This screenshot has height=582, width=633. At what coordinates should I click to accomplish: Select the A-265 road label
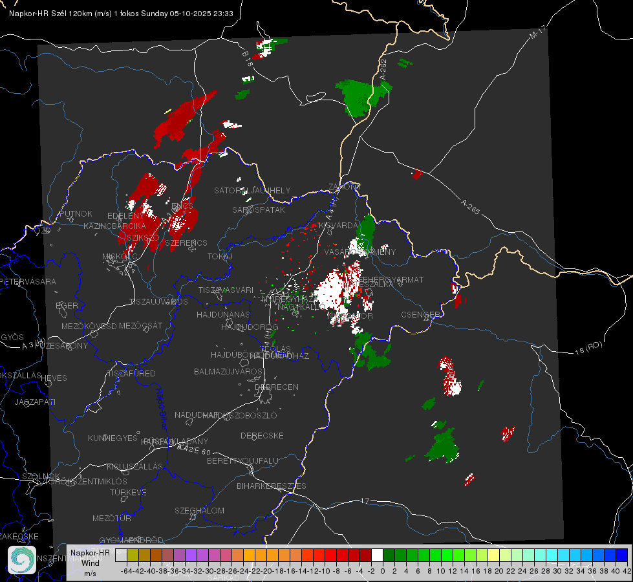click(470, 206)
